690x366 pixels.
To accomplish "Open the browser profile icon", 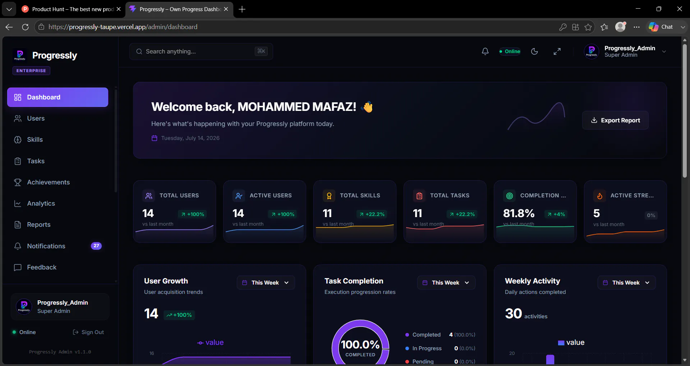I will coord(621,27).
